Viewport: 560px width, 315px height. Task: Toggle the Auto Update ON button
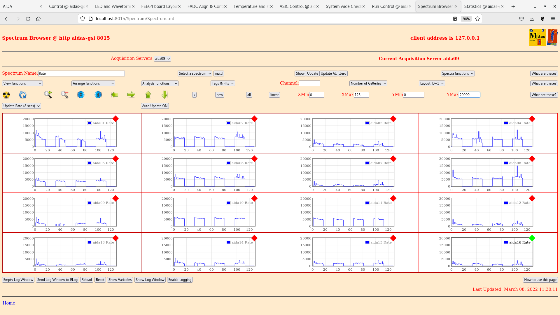click(155, 106)
